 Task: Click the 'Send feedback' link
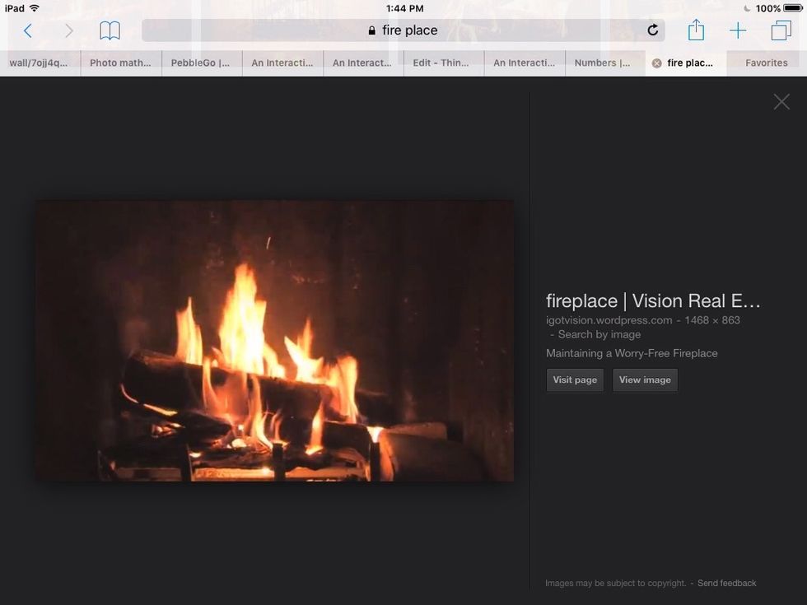(x=727, y=583)
